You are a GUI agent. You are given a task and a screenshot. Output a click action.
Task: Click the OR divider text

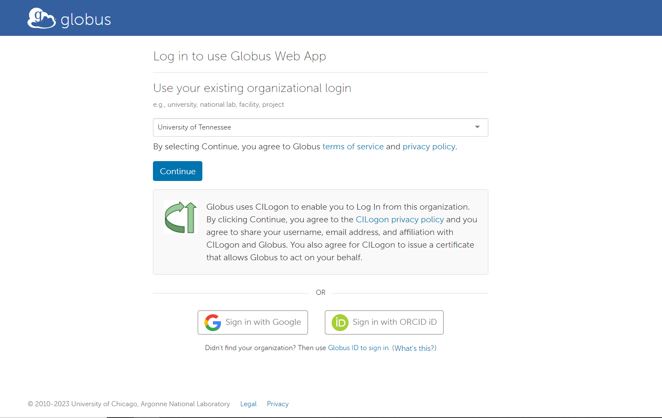coord(321,293)
